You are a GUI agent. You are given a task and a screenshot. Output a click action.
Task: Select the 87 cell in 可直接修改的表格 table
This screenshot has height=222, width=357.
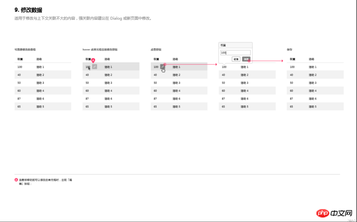click(x=19, y=99)
